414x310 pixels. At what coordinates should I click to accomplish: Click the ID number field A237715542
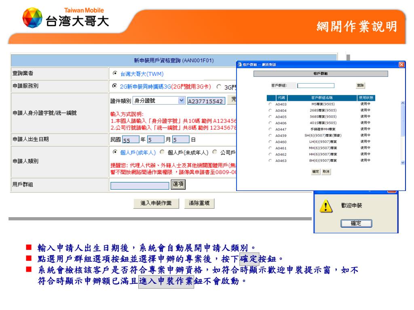click(206, 101)
